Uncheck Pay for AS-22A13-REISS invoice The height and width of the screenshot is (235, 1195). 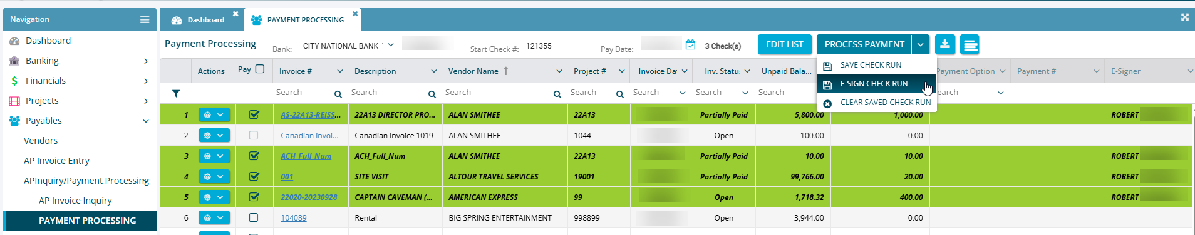[x=254, y=114]
